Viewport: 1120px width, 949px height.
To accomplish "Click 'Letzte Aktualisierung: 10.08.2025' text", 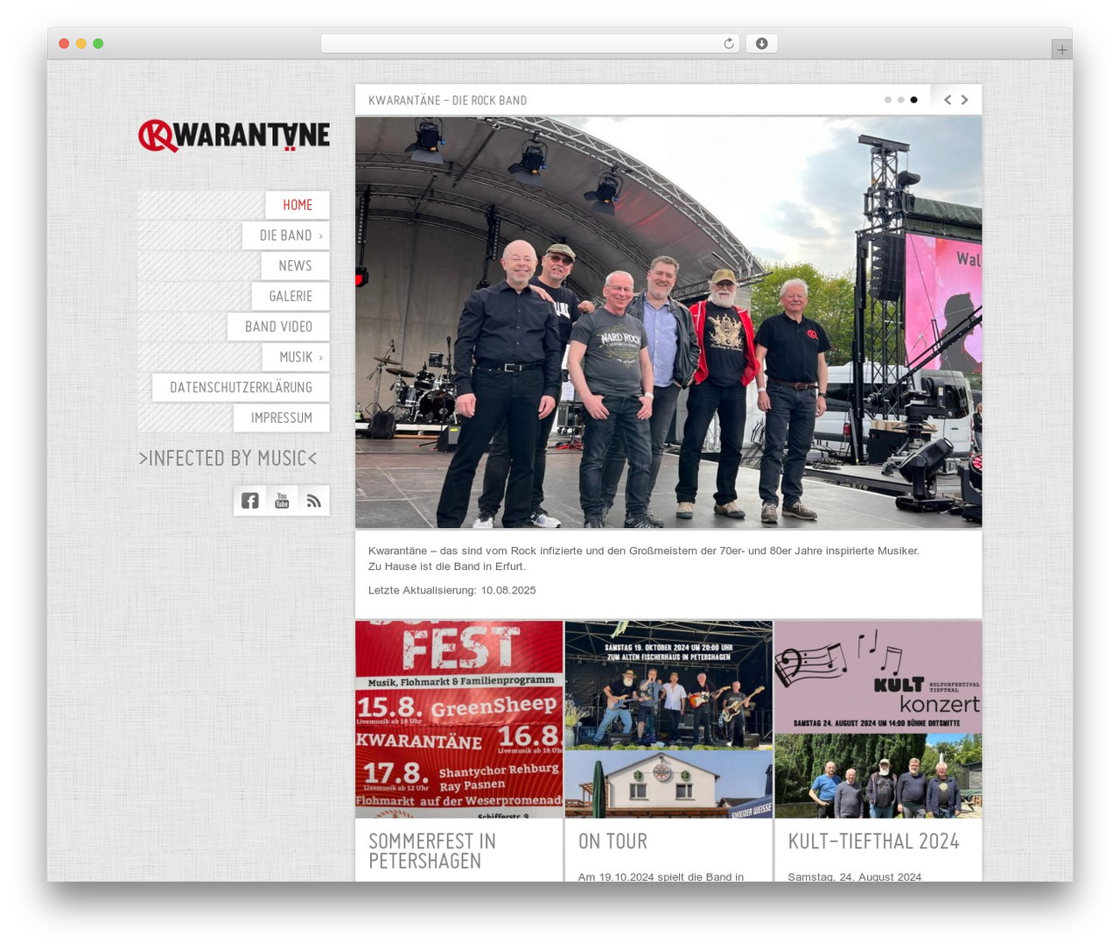I will (x=452, y=590).
